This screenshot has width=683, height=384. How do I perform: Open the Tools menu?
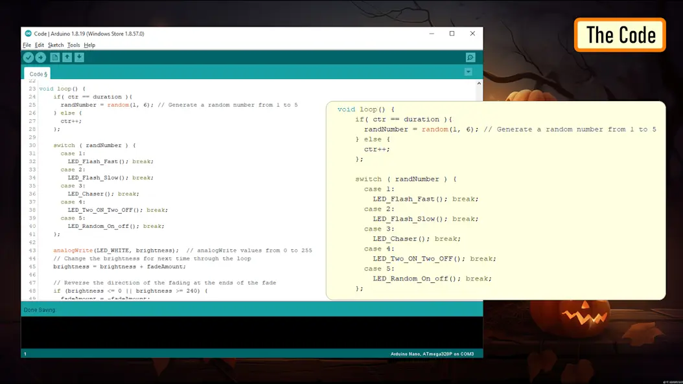[x=74, y=45]
